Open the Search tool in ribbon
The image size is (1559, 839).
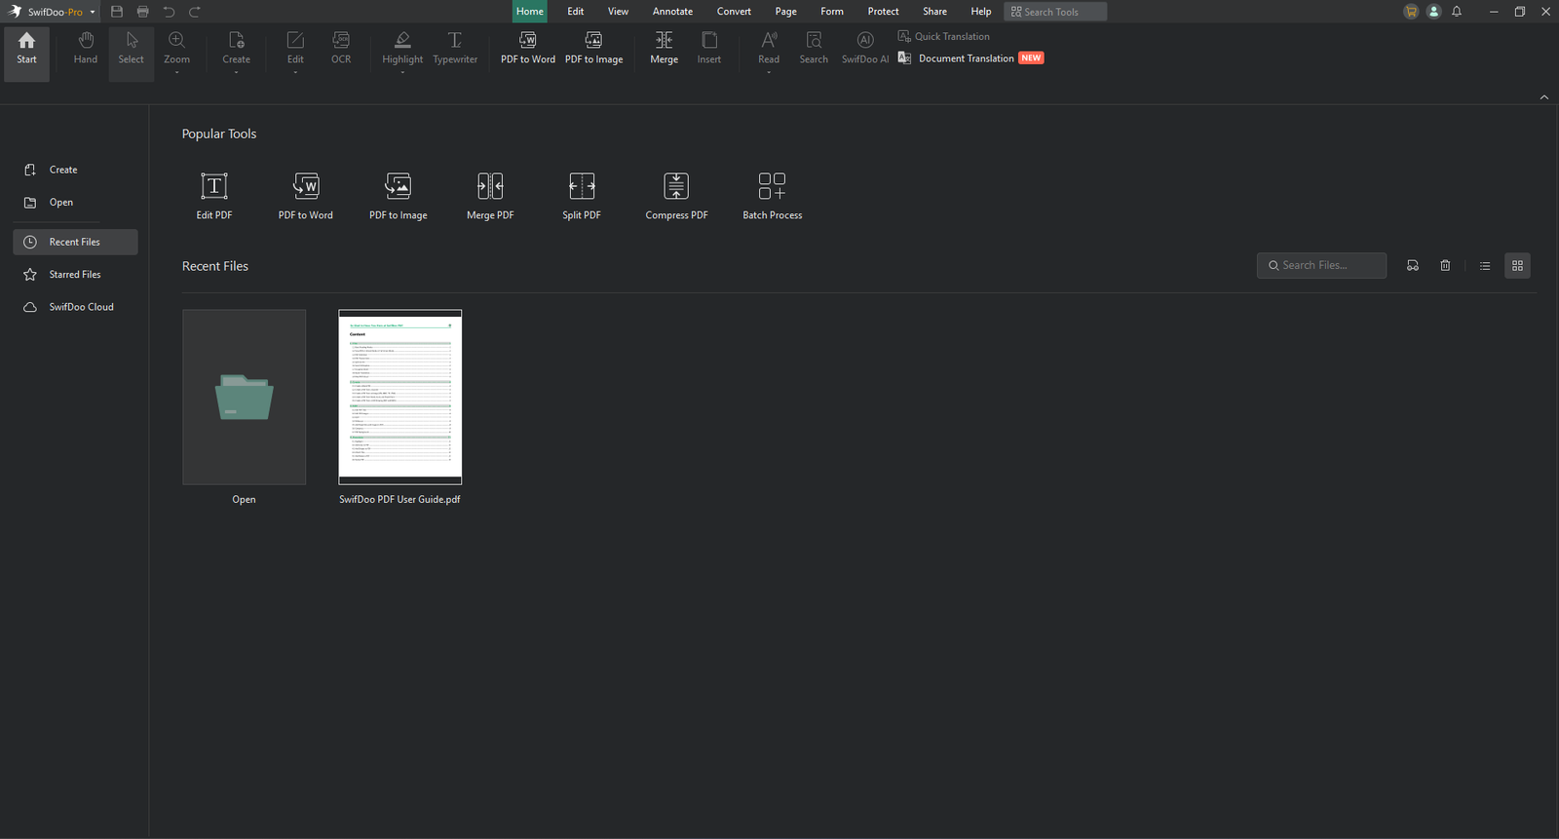[x=814, y=48]
